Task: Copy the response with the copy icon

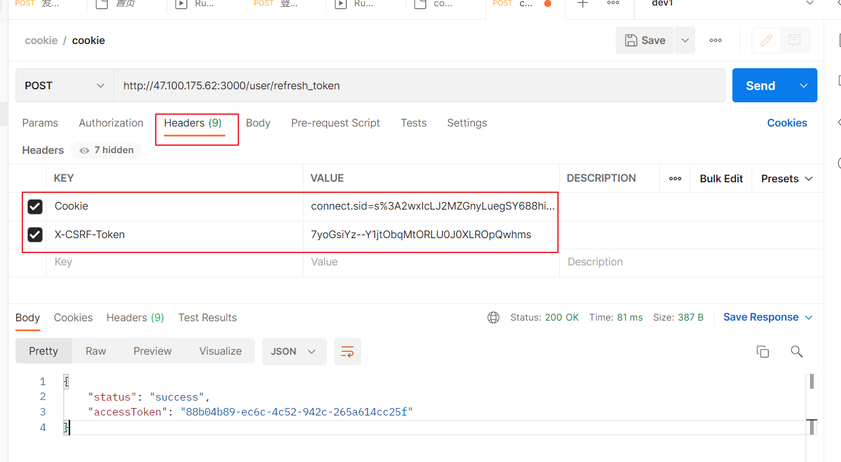Action: 763,352
